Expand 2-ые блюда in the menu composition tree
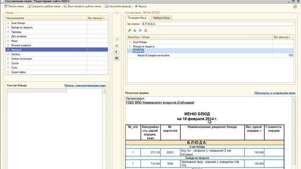The width and height of the screenshot is (301, 169). pyautogui.click(x=130, y=42)
